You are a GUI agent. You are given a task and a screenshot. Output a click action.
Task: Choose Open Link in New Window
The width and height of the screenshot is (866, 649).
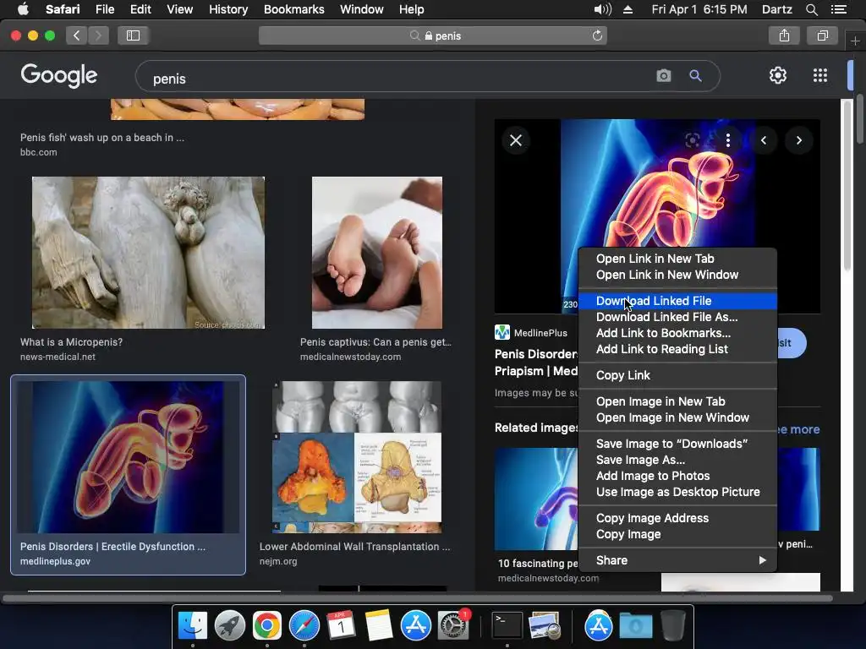coord(677,275)
